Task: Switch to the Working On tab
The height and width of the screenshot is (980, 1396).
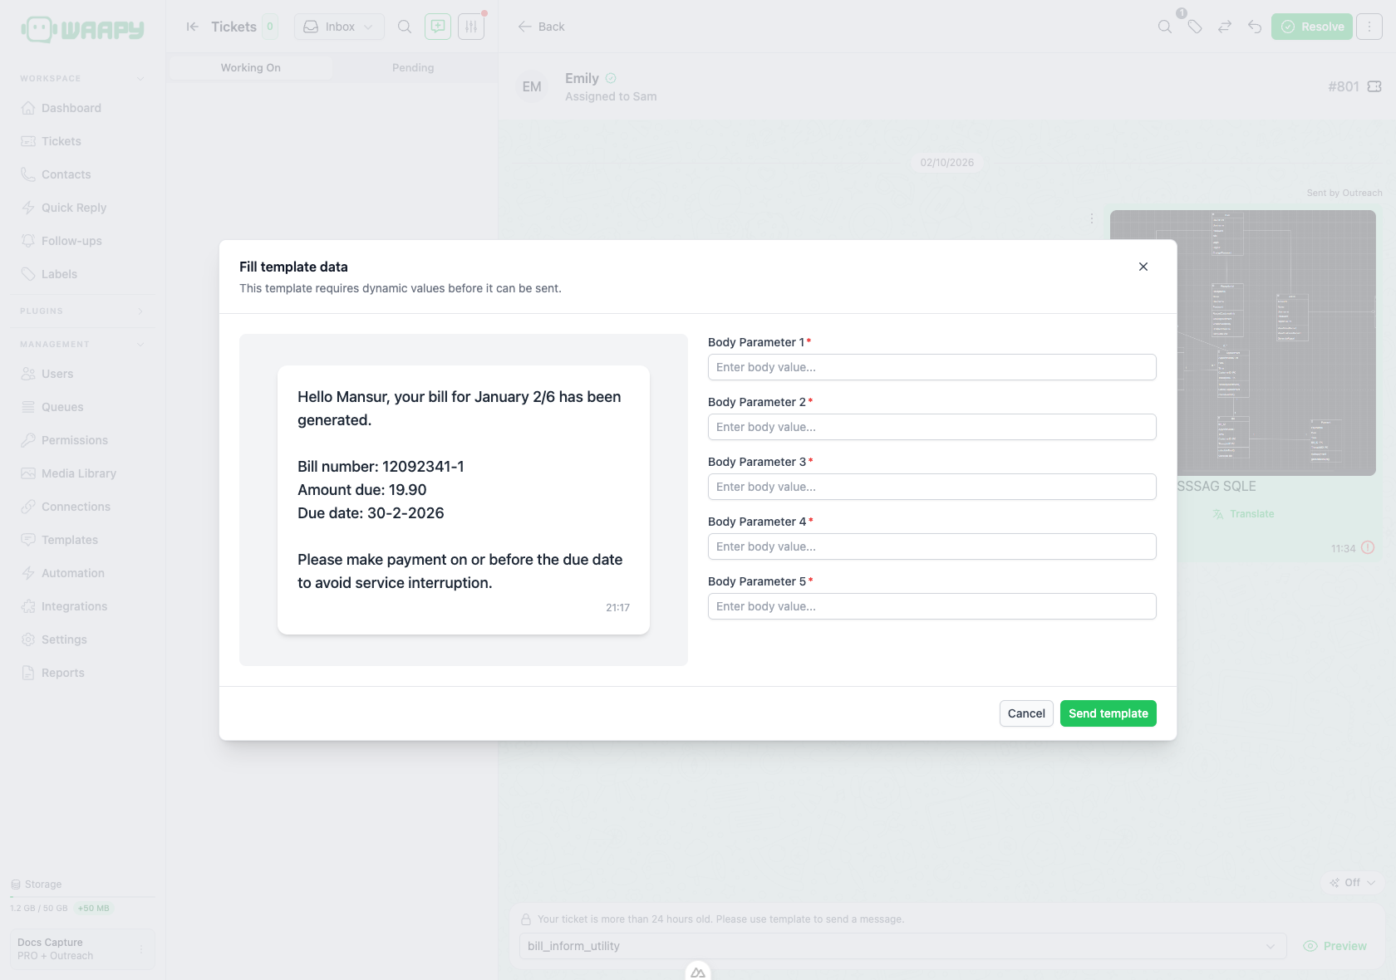Action: coord(251,68)
